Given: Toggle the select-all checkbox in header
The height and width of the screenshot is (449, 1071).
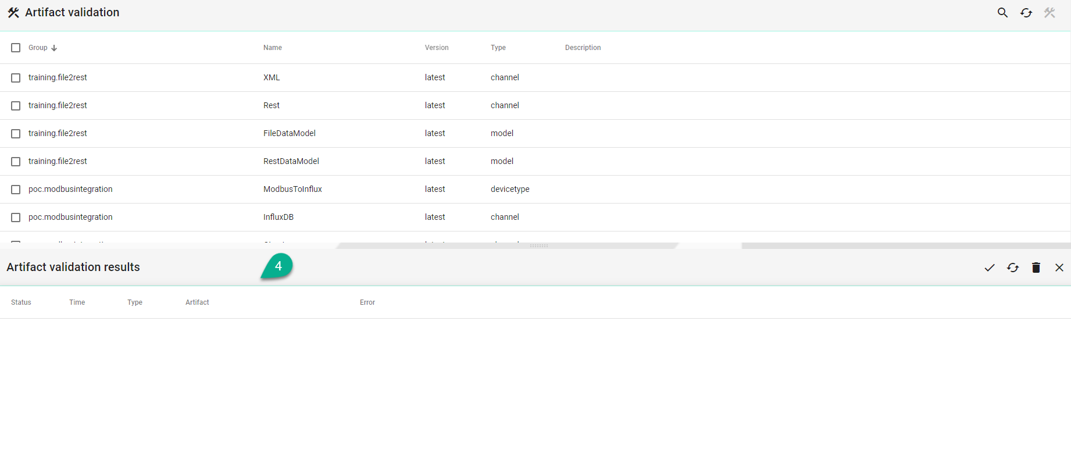Looking at the screenshot, I should pyautogui.click(x=16, y=48).
